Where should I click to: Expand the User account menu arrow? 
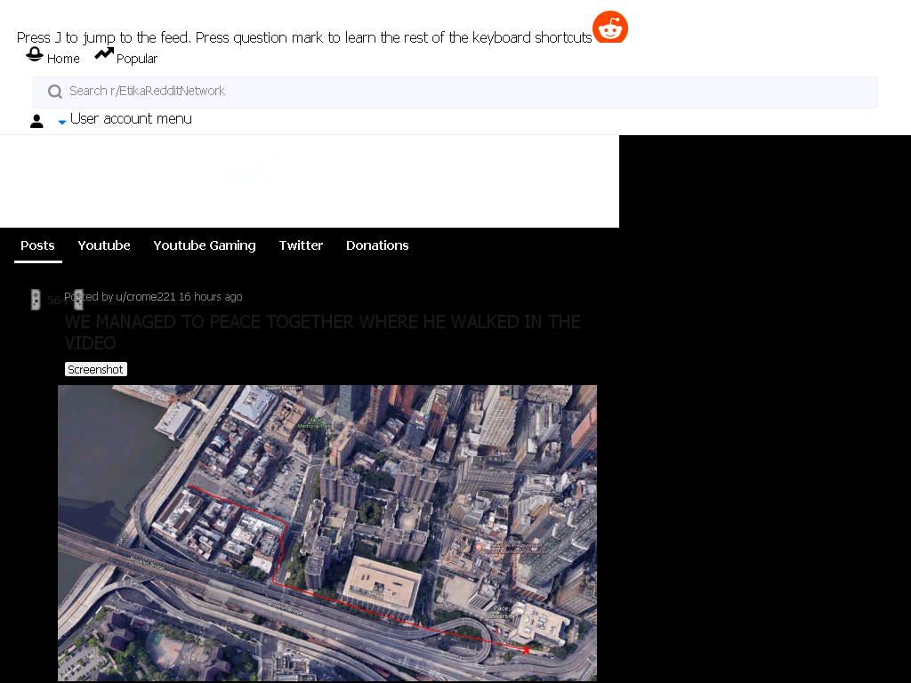pyautogui.click(x=62, y=122)
